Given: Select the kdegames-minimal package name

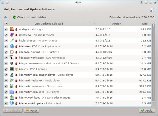Looking at the screenshot, I should pos(31,63).
